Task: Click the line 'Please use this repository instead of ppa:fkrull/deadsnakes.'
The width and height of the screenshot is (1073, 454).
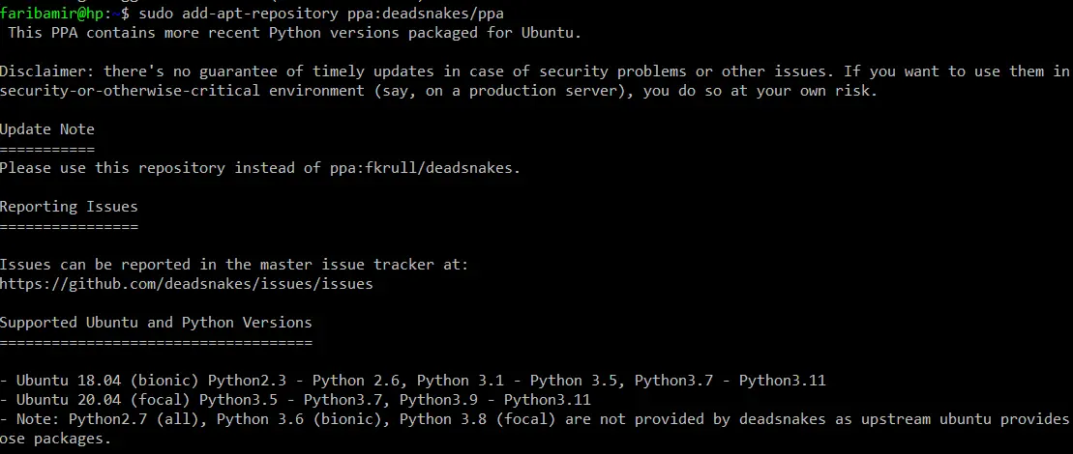Action: pyautogui.click(x=260, y=168)
